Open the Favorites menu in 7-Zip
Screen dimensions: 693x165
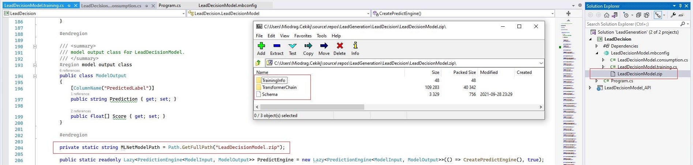(x=303, y=35)
